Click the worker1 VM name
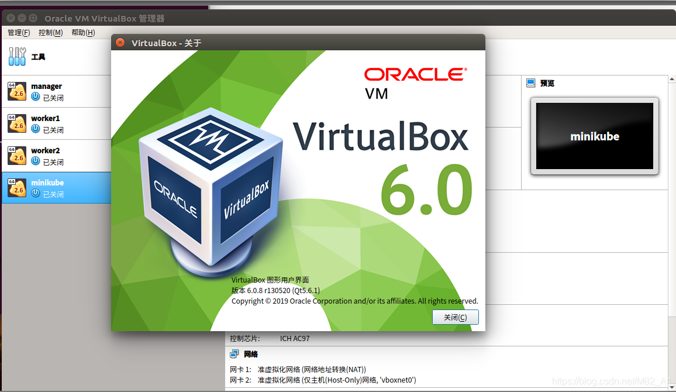The image size is (676, 392). pyautogui.click(x=45, y=118)
